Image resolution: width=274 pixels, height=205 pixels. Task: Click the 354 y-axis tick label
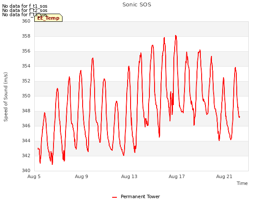pos(26,66)
